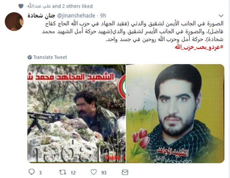Screen dimensions: 230x178
Task: Click the @jinanshehade username handle
Action: pos(76,15)
